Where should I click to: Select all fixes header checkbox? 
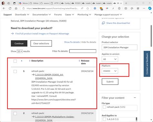15,61
